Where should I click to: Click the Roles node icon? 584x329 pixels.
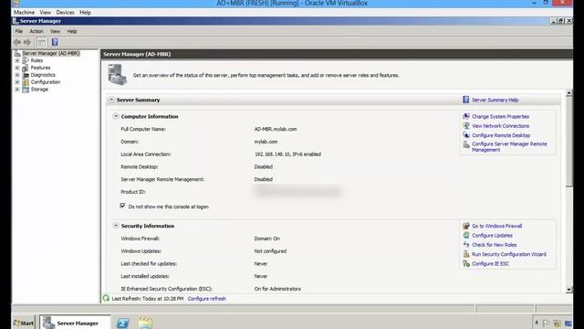26,60
